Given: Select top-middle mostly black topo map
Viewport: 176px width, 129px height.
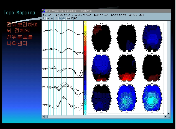Looking at the screenshot, I should (127, 37).
